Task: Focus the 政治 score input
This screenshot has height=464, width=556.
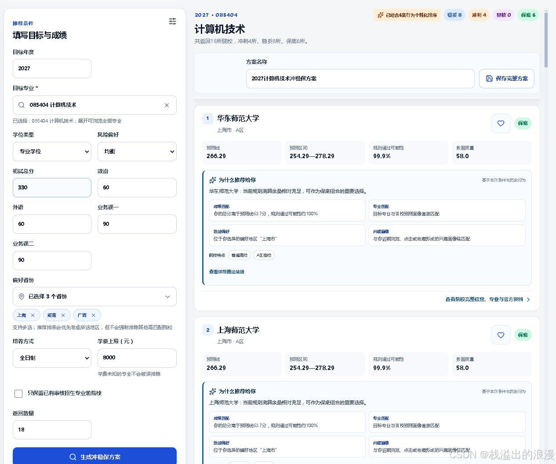Action: pyautogui.click(x=137, y=188)
